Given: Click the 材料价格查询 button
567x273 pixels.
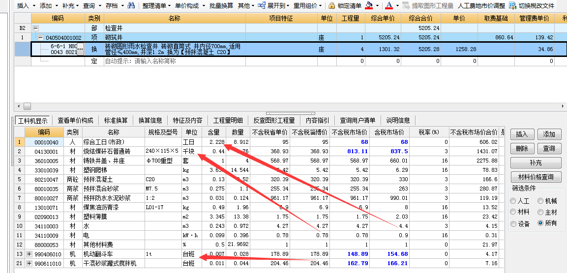Looking at the screenshot, I should click(x=536, y=177).
